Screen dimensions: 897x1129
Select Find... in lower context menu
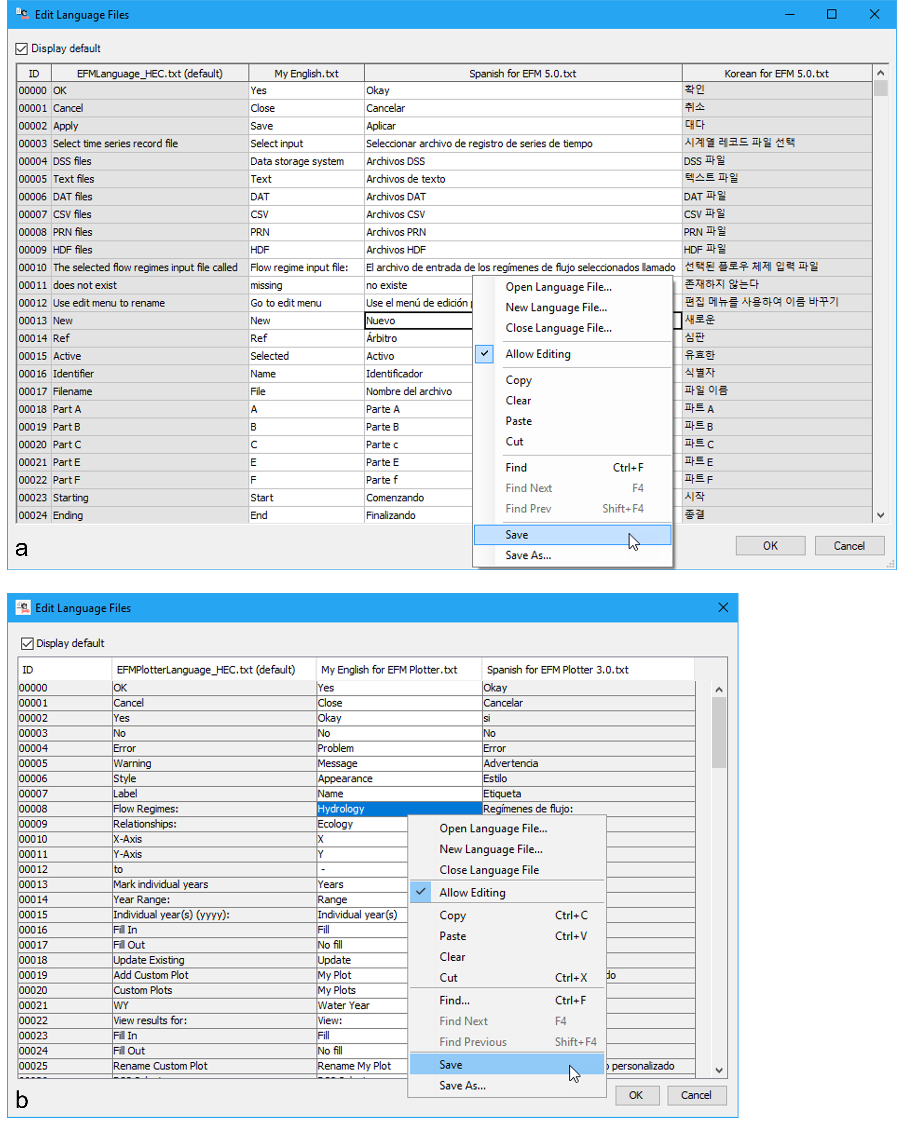point(454,1000)
